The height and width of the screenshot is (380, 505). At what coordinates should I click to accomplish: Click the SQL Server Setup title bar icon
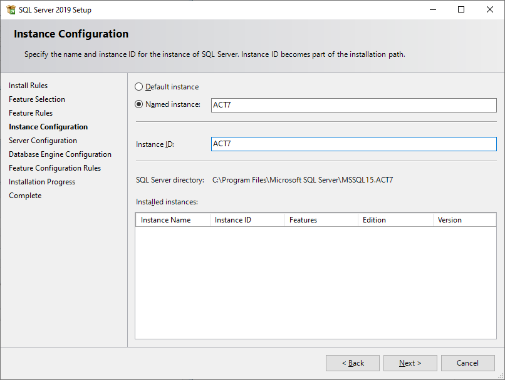(10, 9)
